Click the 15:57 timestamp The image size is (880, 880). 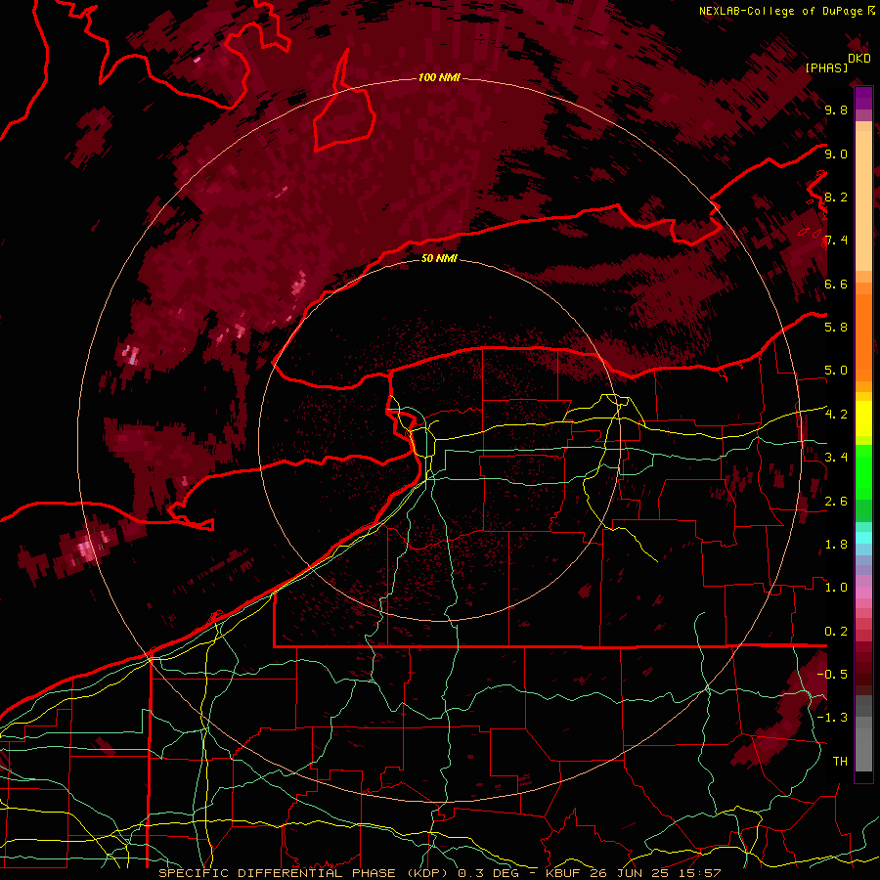tap(698, 873)
